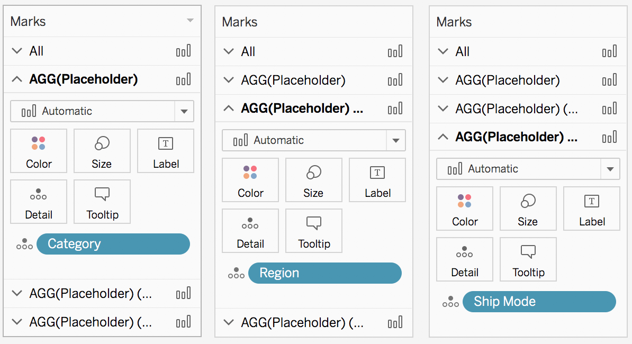Screen dimensions: 632x344
Task: Select the Ship Mode pill
Action: pos(539,301)
